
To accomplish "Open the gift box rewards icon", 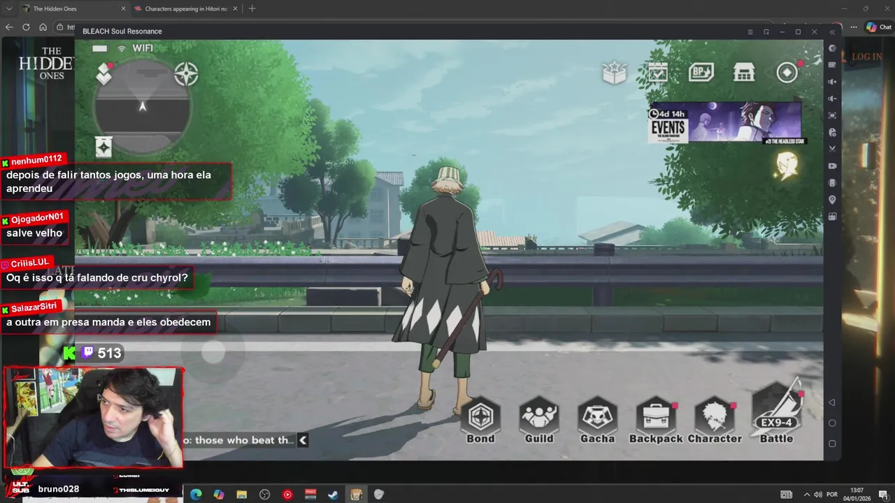I will [x=614, y=73].
